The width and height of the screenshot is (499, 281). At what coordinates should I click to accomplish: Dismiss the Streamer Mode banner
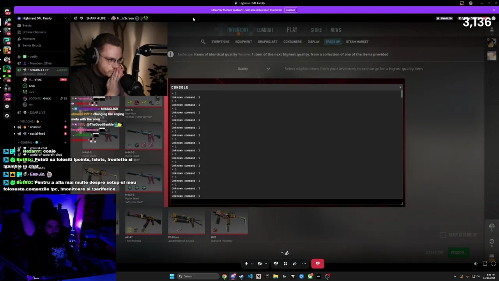(494, 10)
